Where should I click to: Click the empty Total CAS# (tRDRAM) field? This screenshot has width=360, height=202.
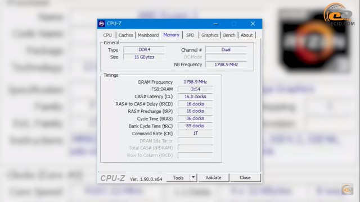195,148
